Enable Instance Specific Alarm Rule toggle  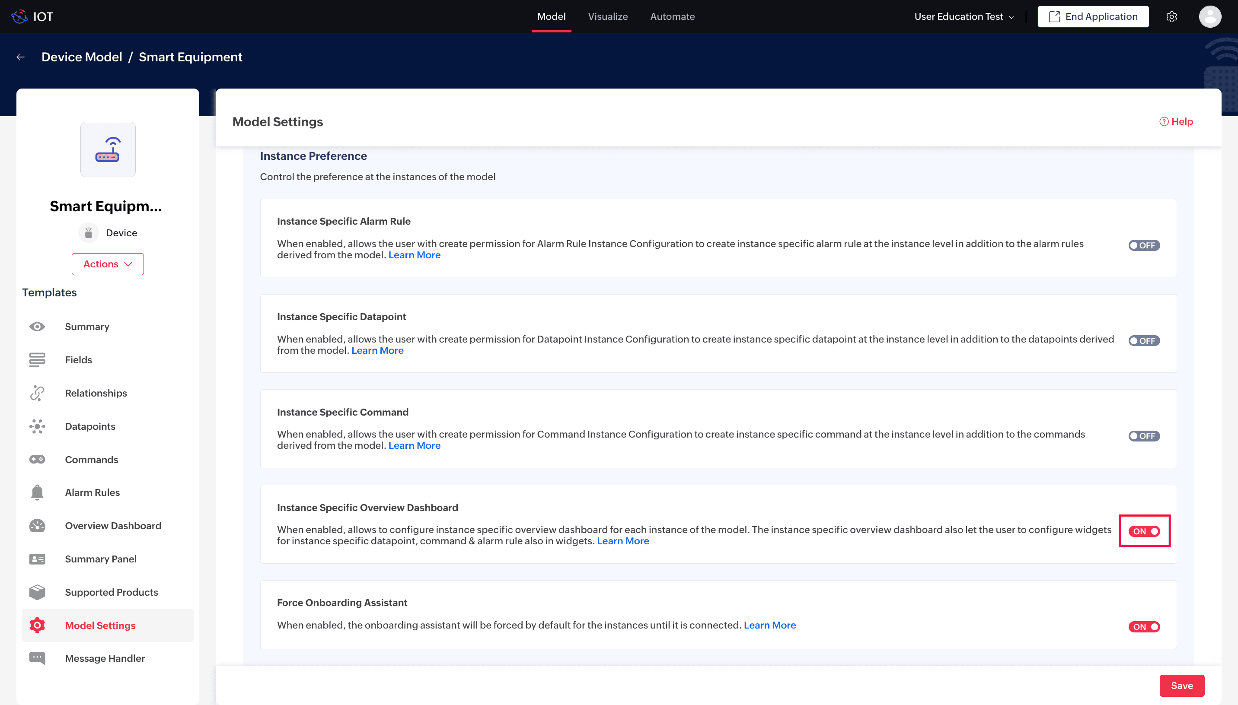coord(1144,245)
